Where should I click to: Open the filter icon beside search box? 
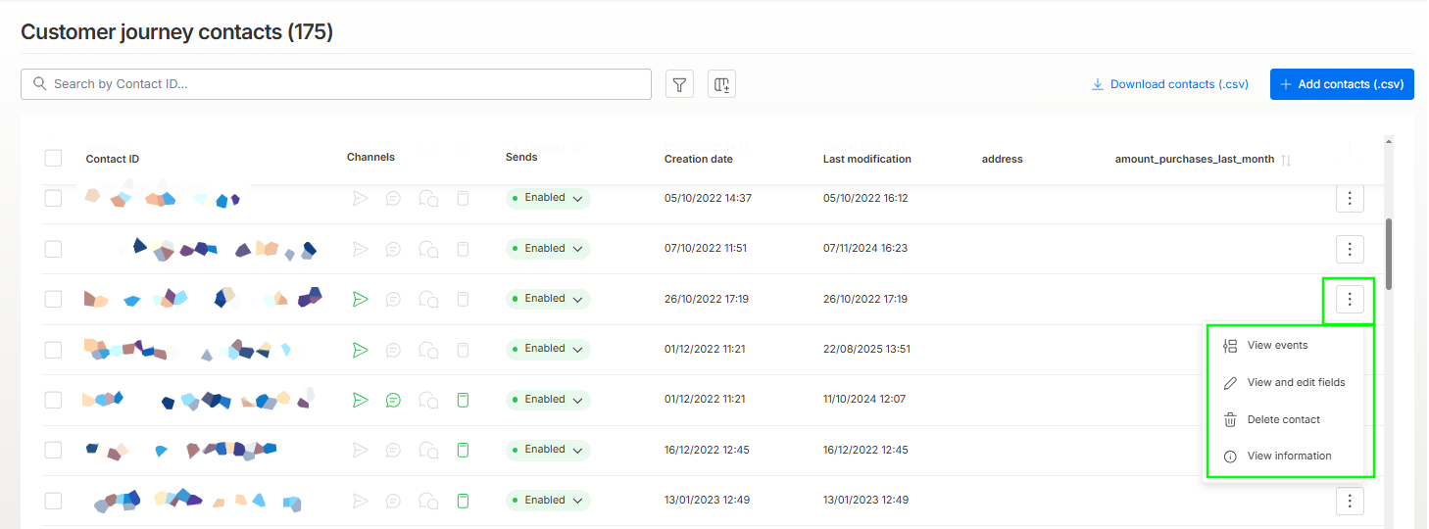(x=679, y=84)
